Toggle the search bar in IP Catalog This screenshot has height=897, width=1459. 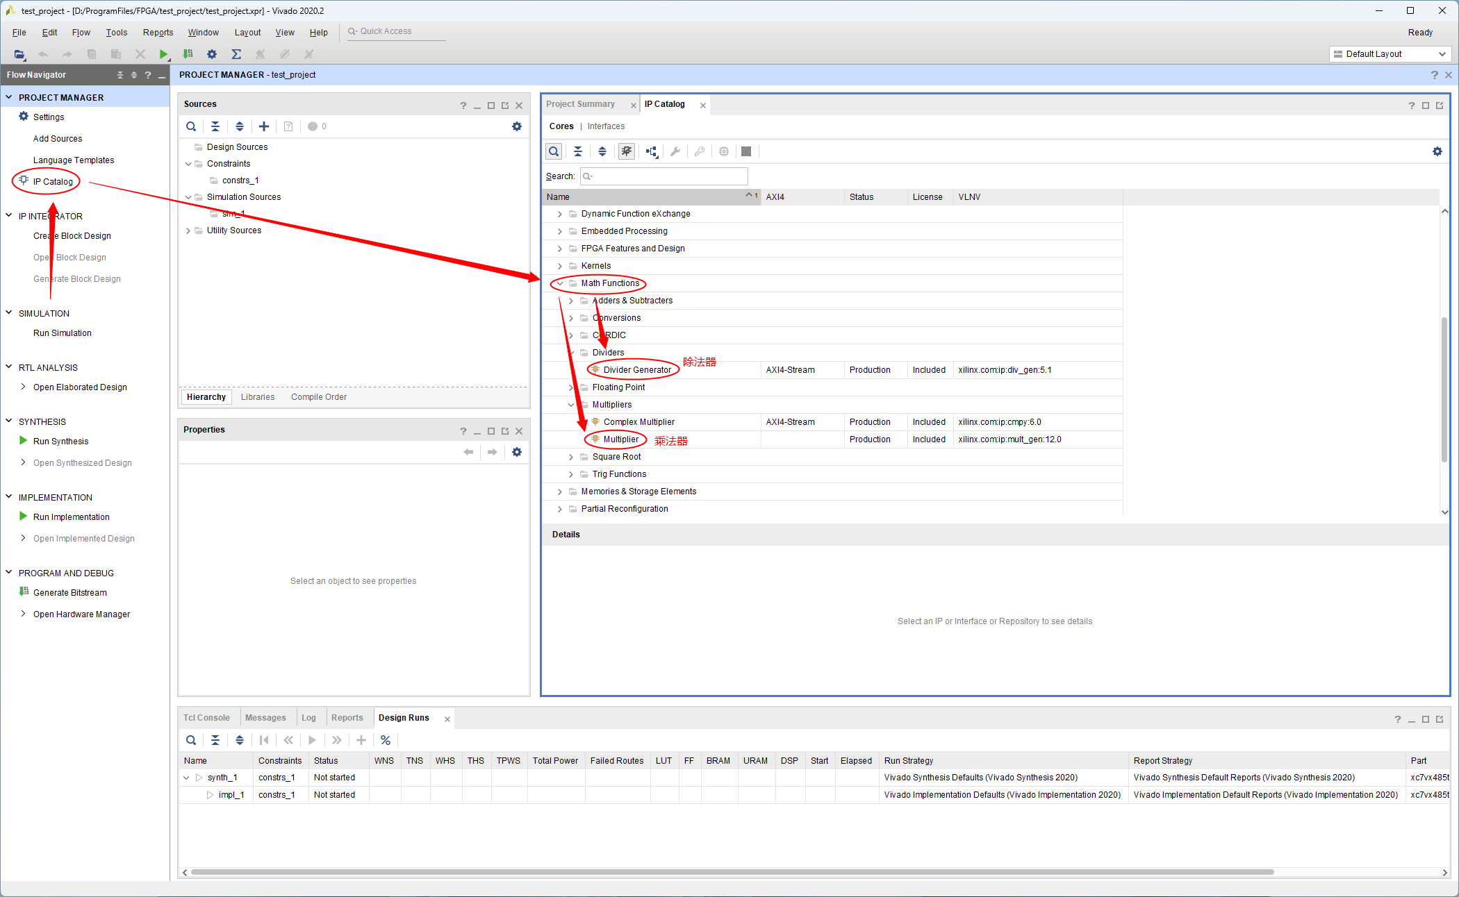point(554,151)
